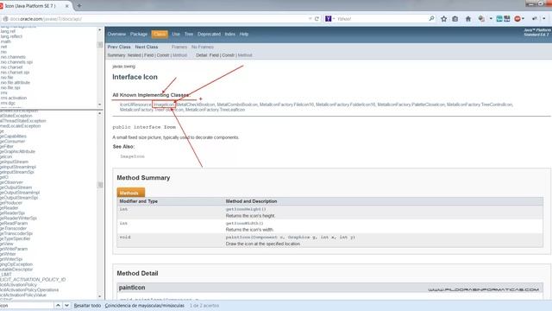Open getIconWidth() method link
Viewport: 552px width, 311px height.
(244, 223)
